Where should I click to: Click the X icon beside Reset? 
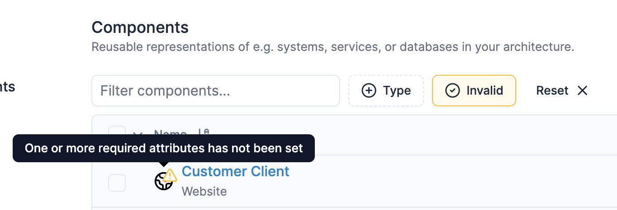[x=583, y=91]
